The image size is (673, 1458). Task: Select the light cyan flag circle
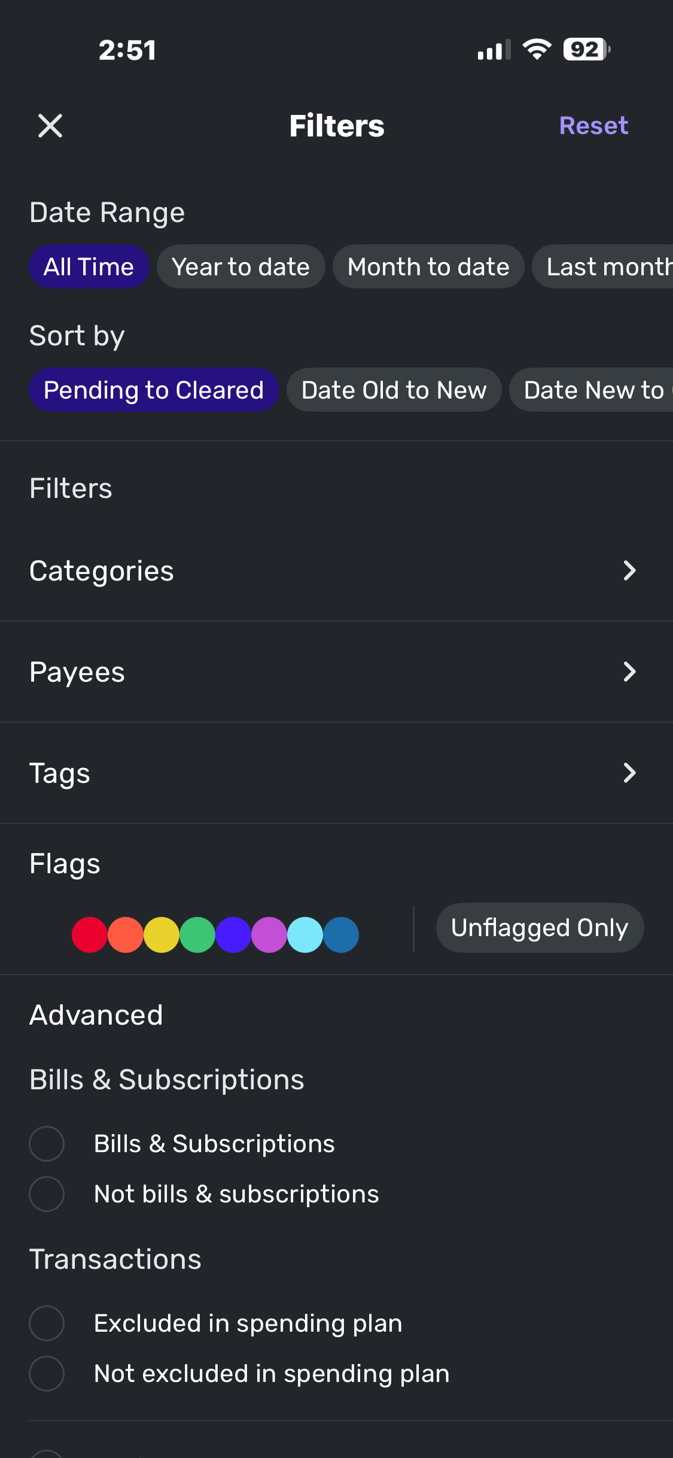305,935
